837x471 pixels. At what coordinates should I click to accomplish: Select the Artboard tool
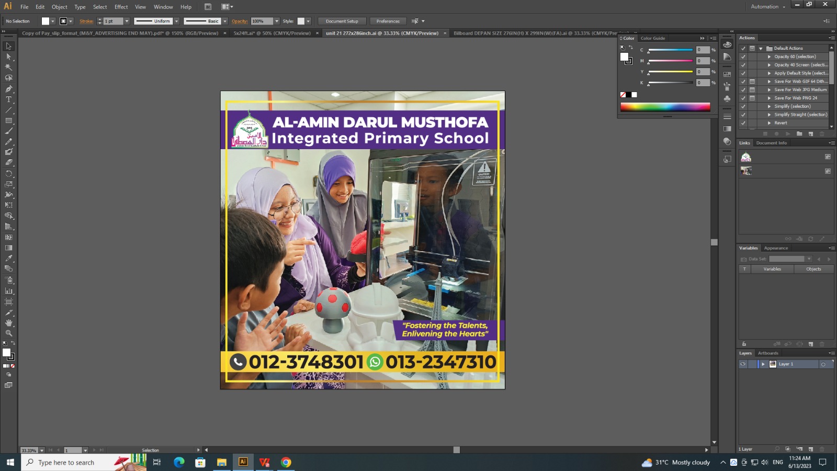(x=8, y=302)
